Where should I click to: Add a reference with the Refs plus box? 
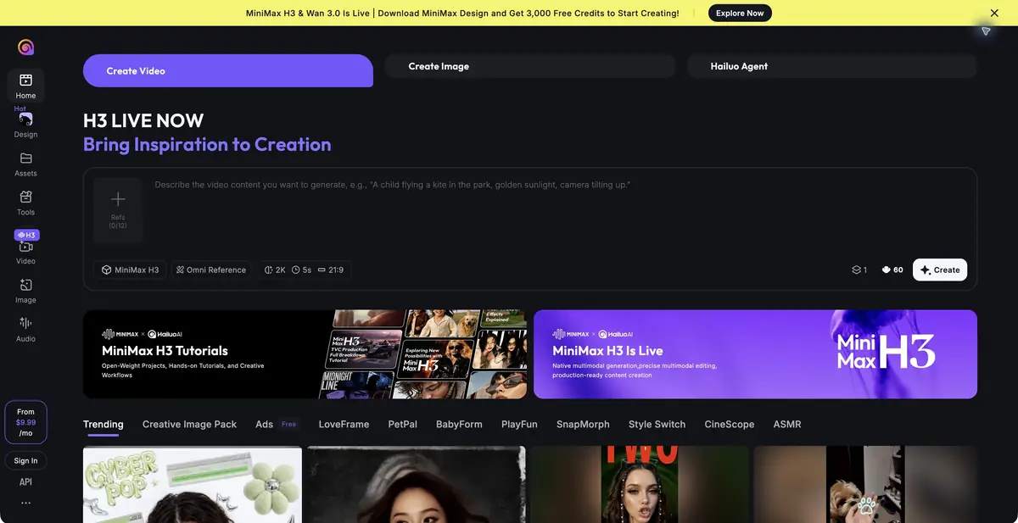point(118,210)
